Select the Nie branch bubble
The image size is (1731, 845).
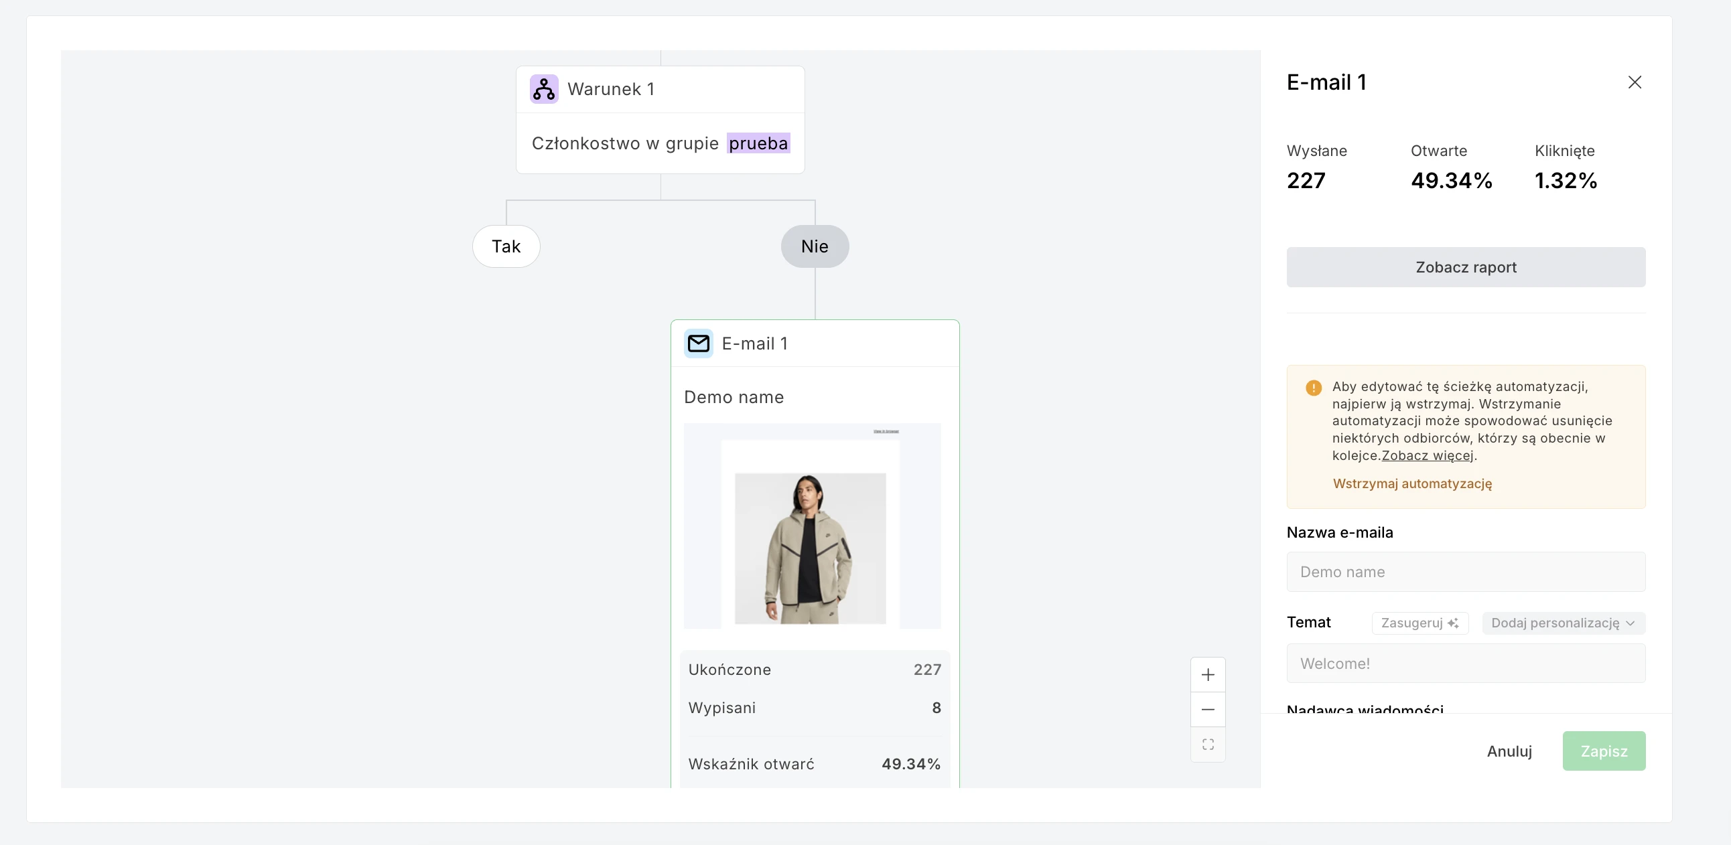815,246
